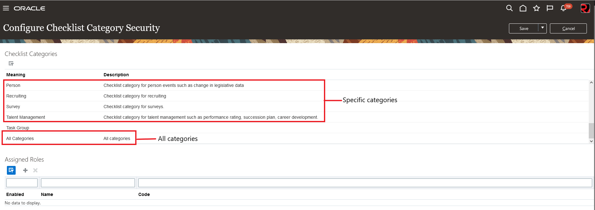Sort by Code column header

click(x=144, y=194)
